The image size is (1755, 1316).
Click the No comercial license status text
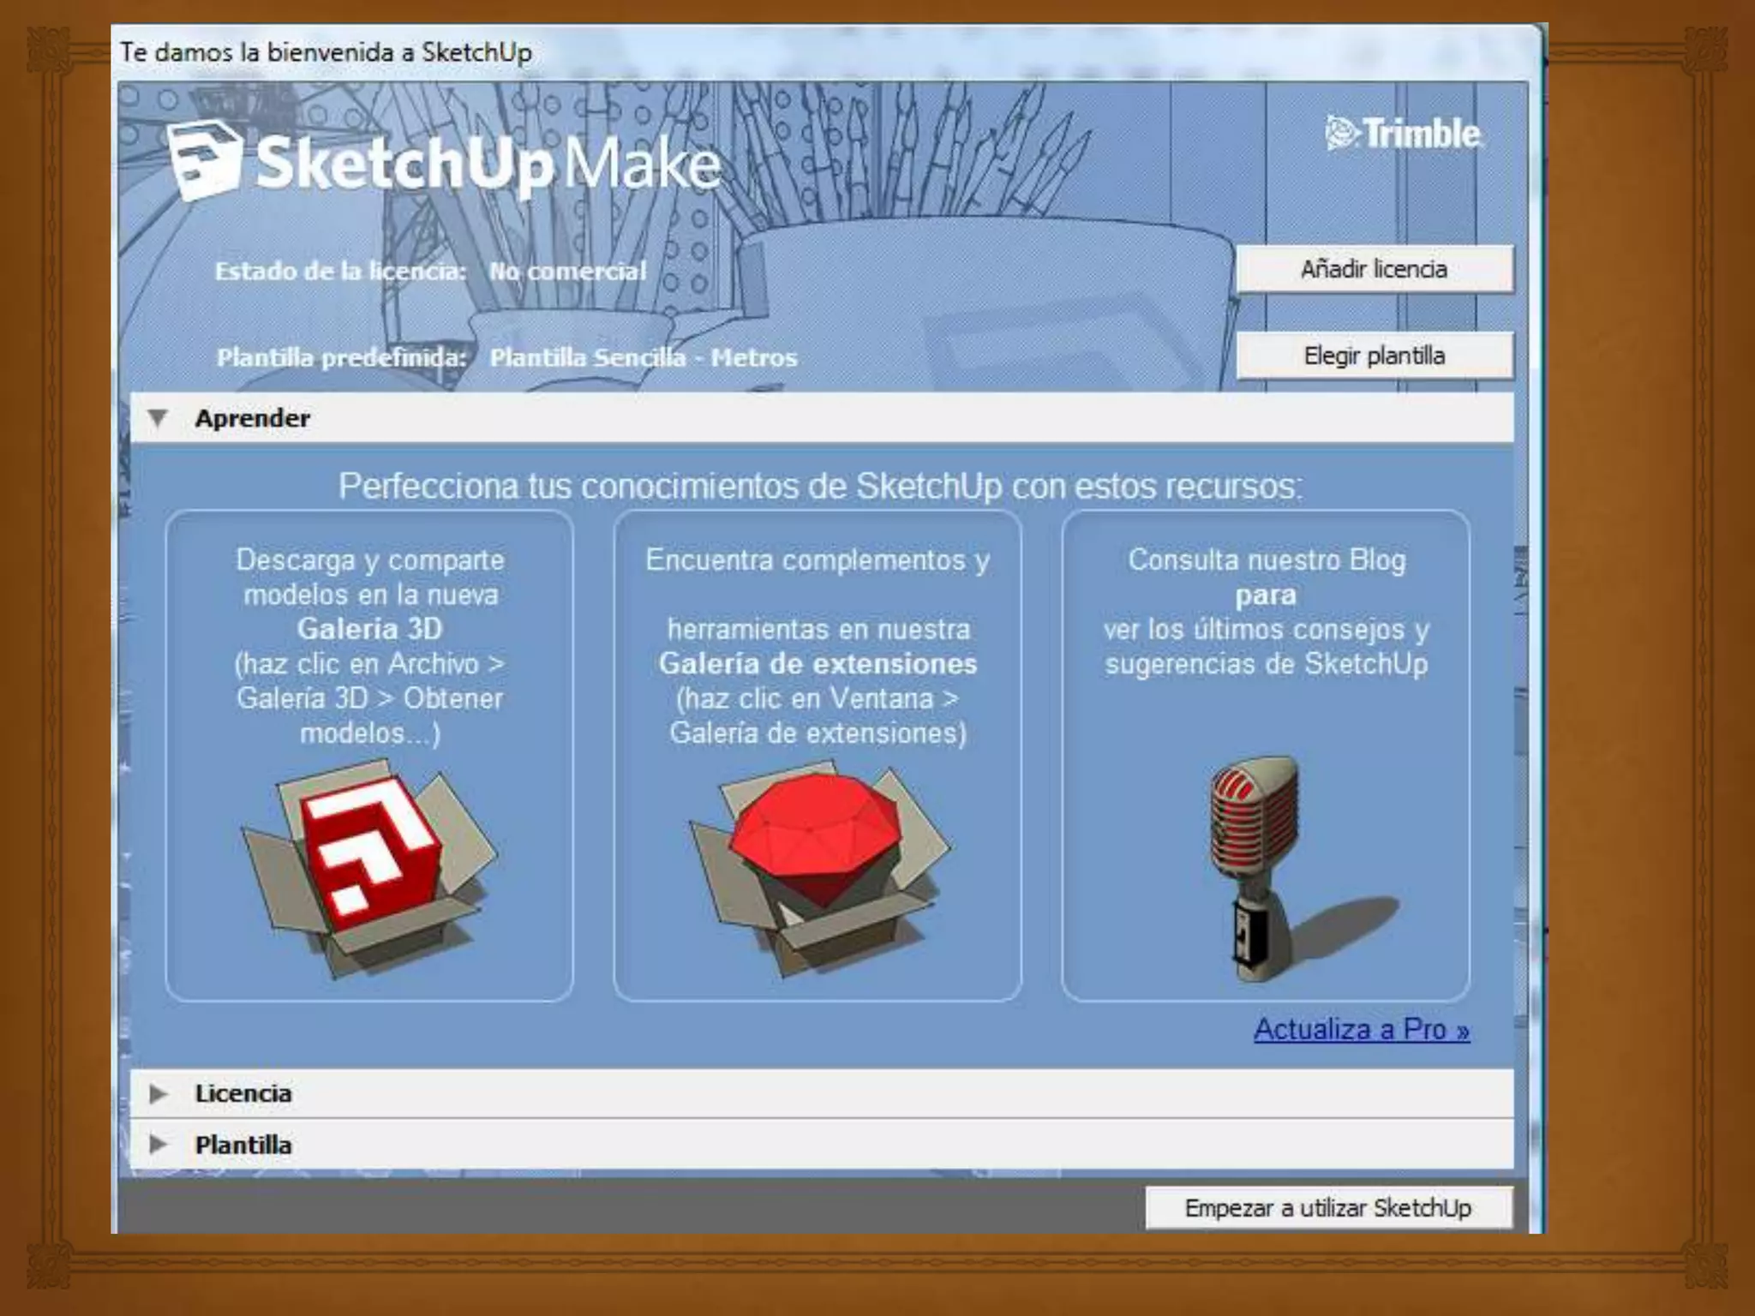567,272
